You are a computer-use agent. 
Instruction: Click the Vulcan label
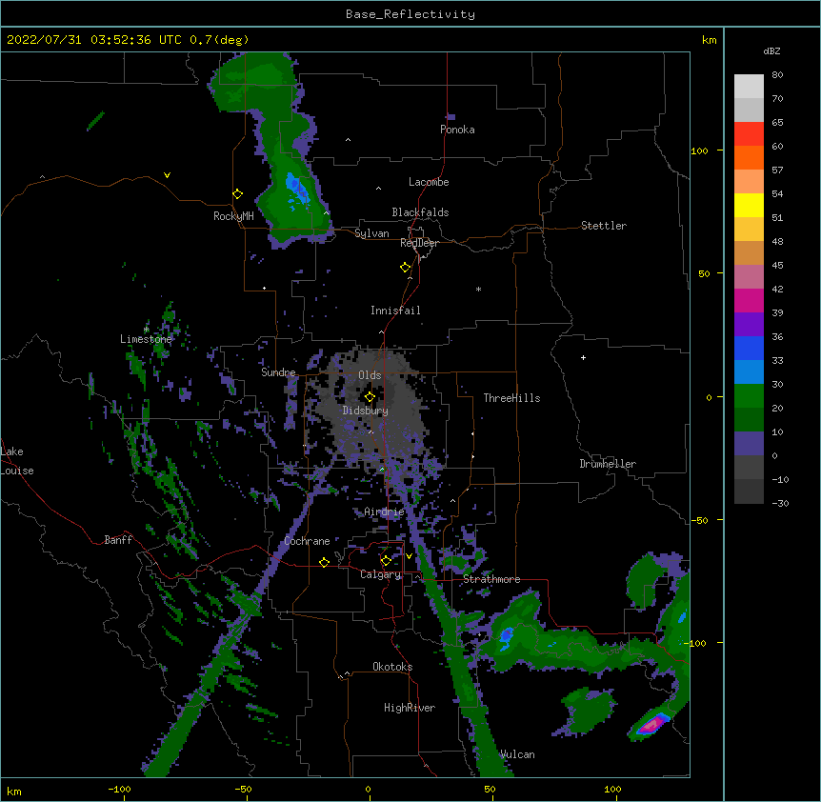518,754
